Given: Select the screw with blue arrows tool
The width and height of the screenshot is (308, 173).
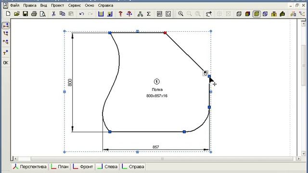Looking at the screenshot, I should click(129, 14).
